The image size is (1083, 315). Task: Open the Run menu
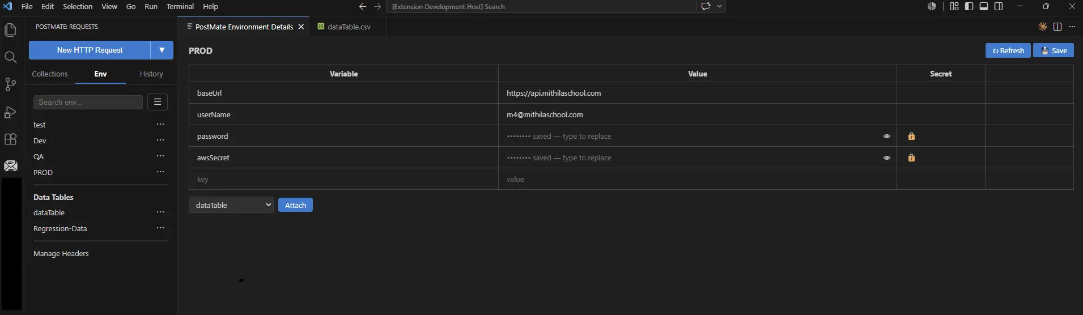pos(151,7)
